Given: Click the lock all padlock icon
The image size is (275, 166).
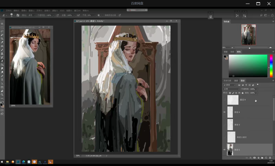Looking at the screenshot, I should (243, 93).
